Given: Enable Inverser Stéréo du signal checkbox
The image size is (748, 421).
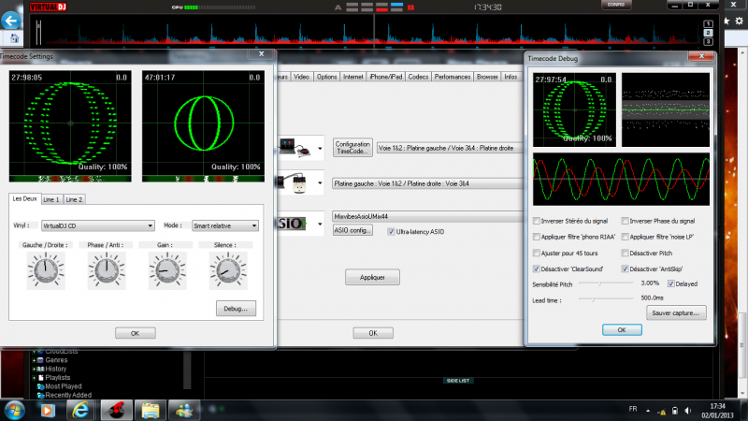Looking at the screenshot, I should (536, 221).
